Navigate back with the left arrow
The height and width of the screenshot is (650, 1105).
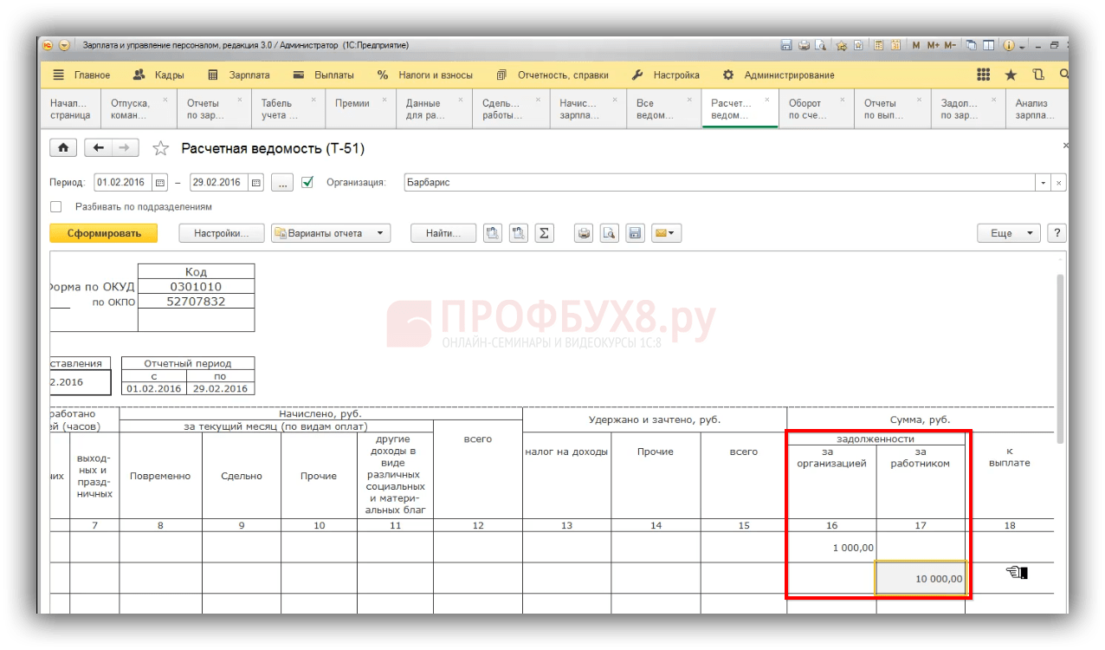point(99,148)
